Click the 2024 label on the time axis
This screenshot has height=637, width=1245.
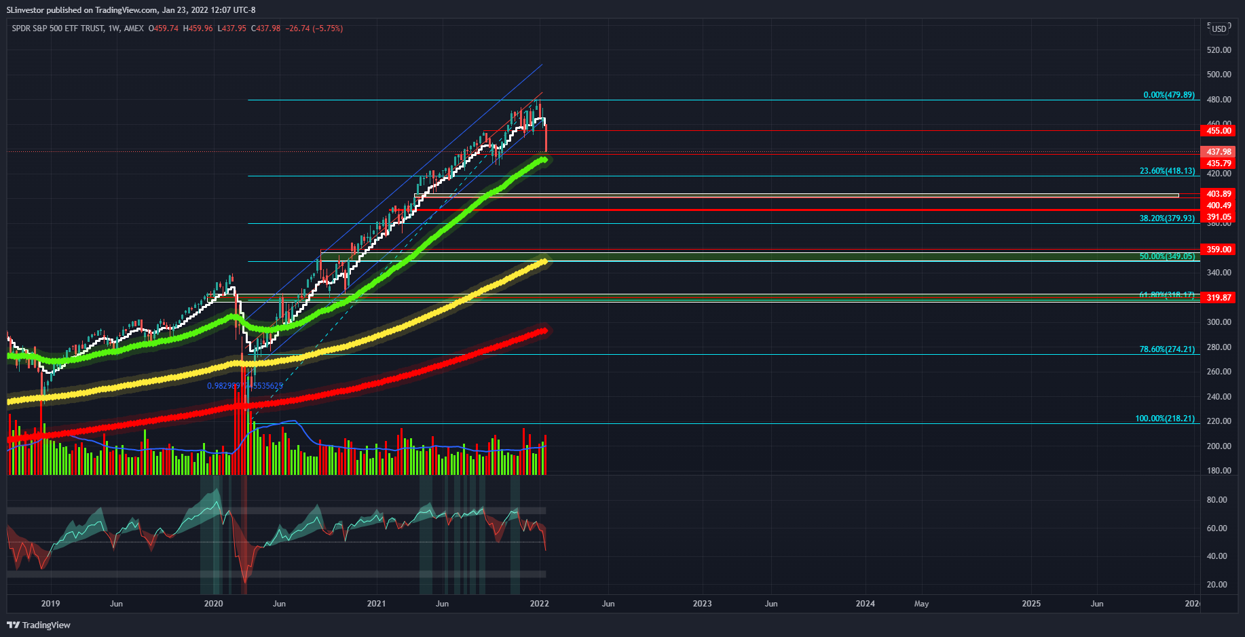(865, 604)
